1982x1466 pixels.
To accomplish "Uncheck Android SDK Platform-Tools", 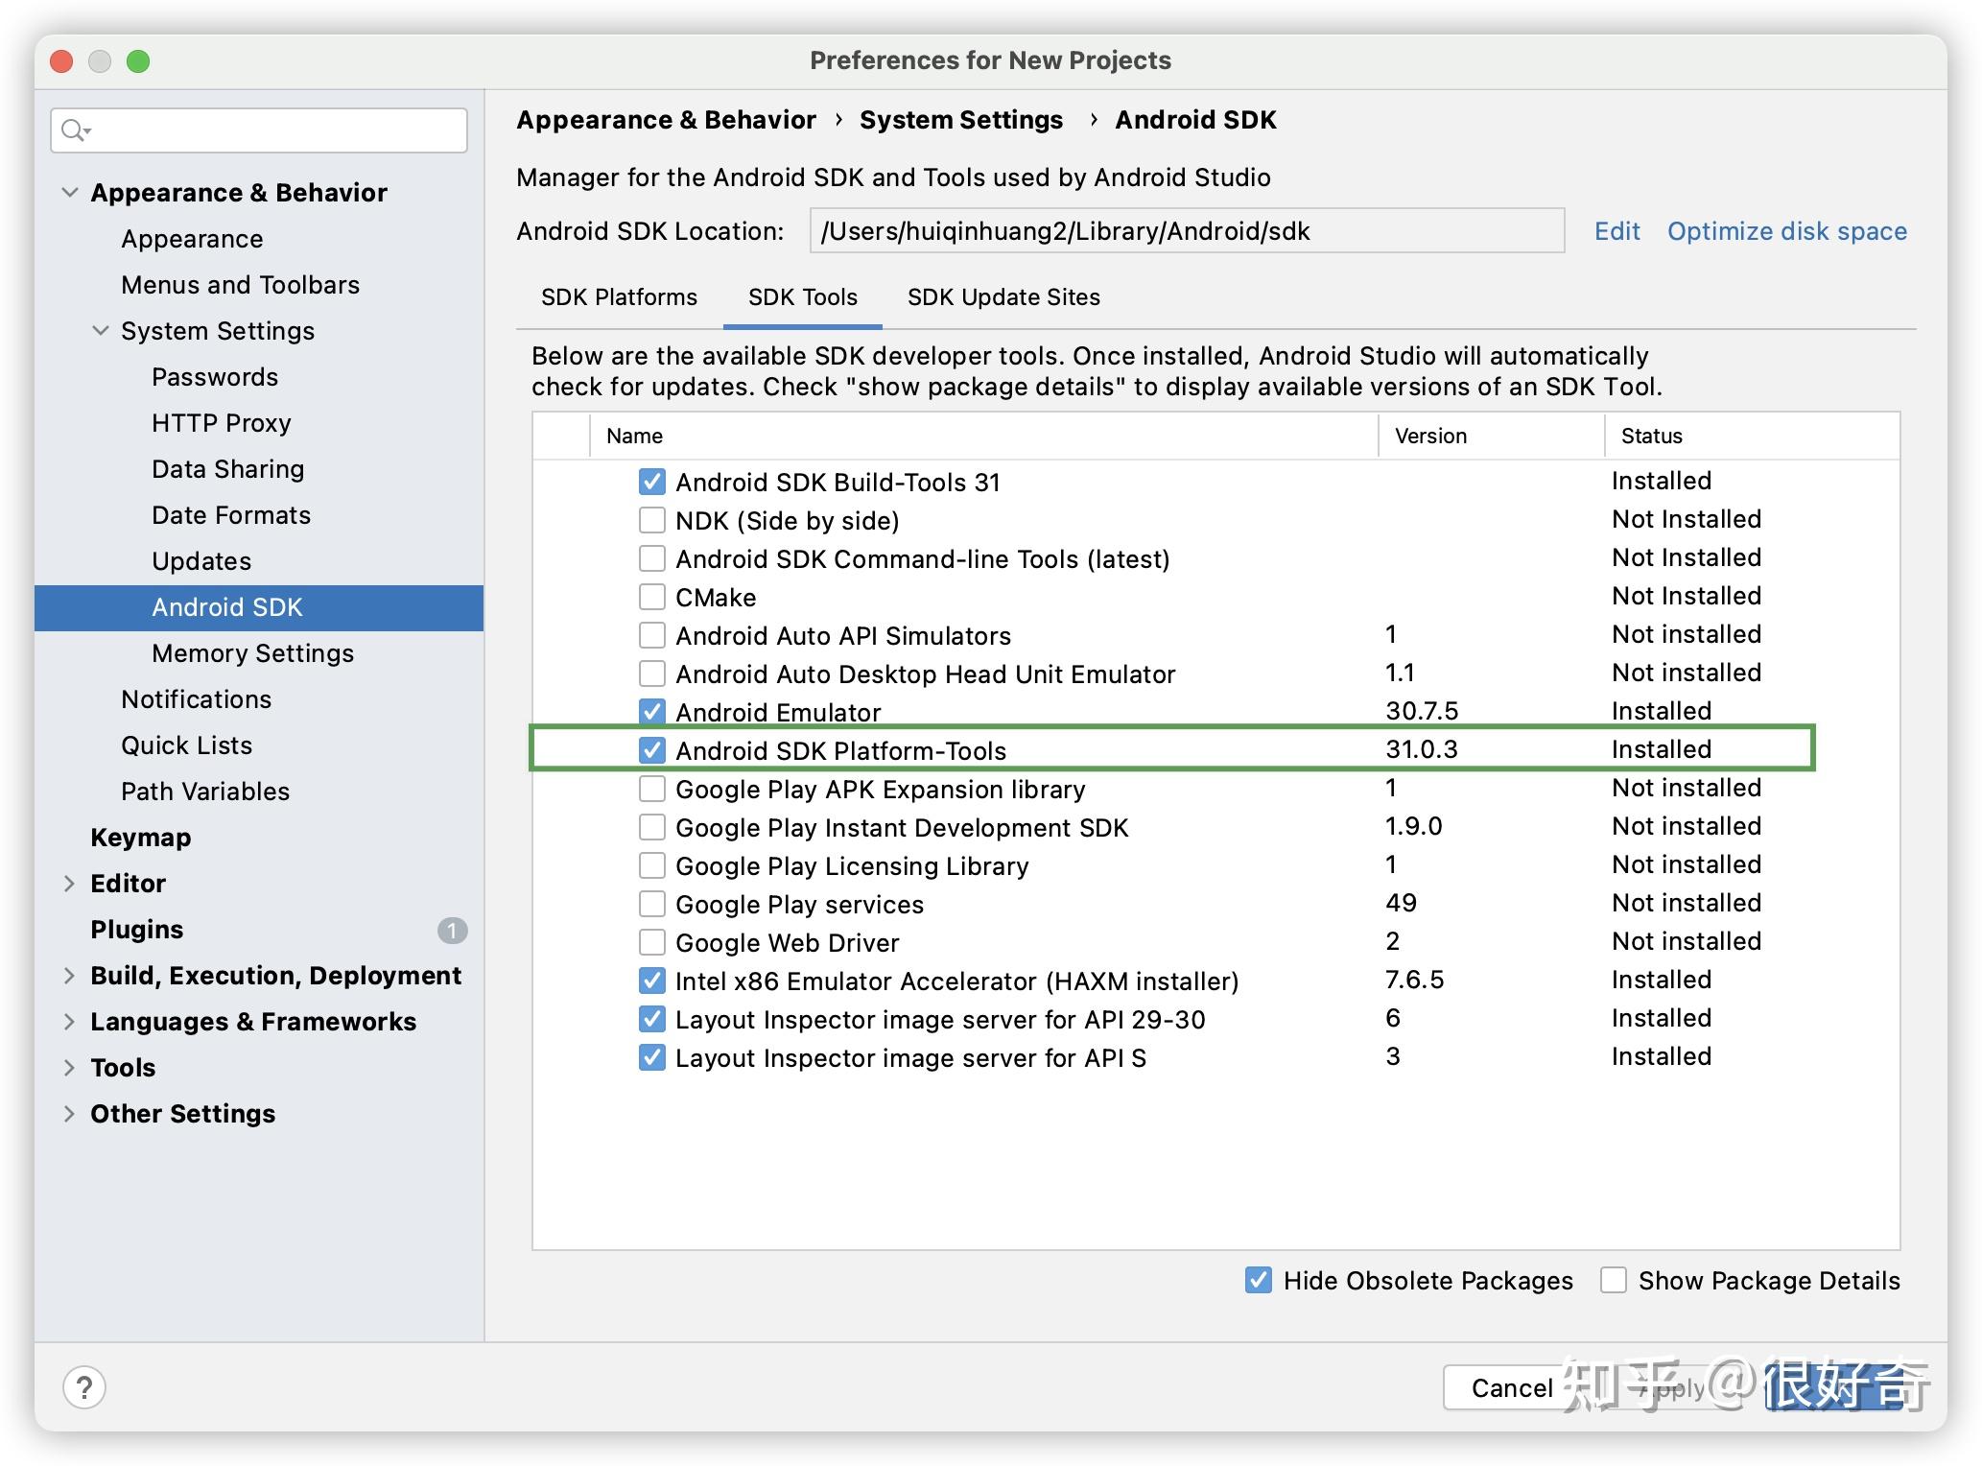I will [x=652, y=750].
